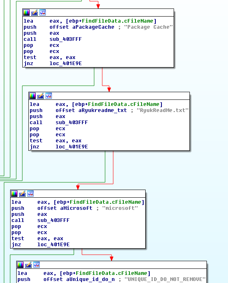Click the pencil icon in the UNIQUE_ID_DO_NOT_REMOVE block
The height and width of the screenshot is (283, 228).
28,265
